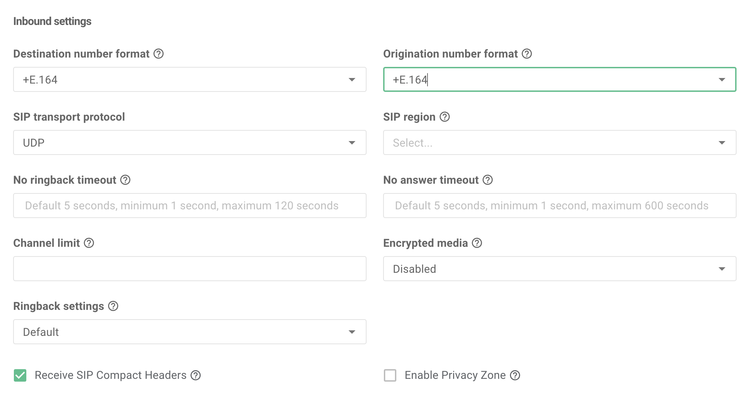
Task: Click help icon beside Channel limit
Action: pos(89,243)
